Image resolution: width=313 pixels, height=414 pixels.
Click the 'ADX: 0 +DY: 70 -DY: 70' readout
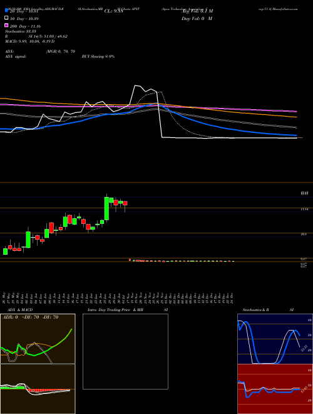30,317
